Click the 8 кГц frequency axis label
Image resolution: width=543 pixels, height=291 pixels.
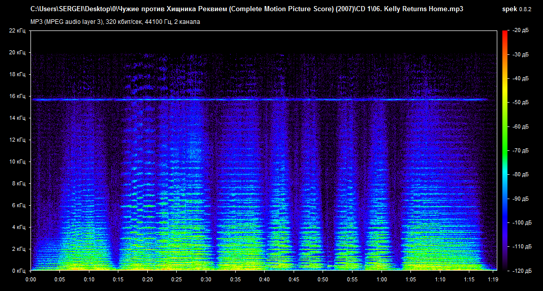click(19, 183)
